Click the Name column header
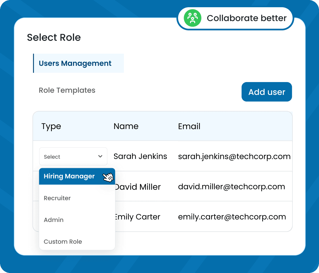The width and height of the screenshot is (319, 273). point(126,126)
